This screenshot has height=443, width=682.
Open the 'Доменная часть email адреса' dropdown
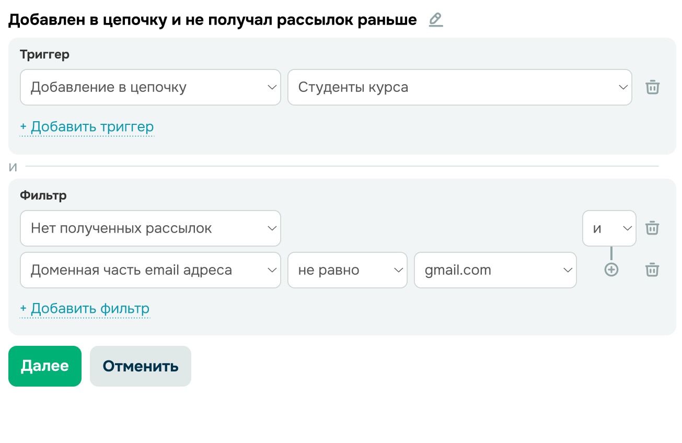click(151, 270)
